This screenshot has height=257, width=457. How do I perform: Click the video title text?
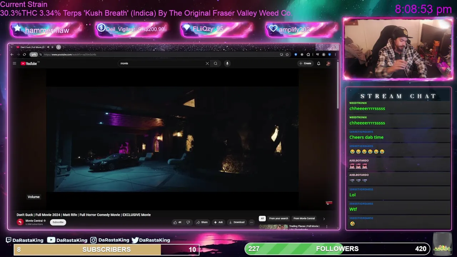click(x=84, y=215)
